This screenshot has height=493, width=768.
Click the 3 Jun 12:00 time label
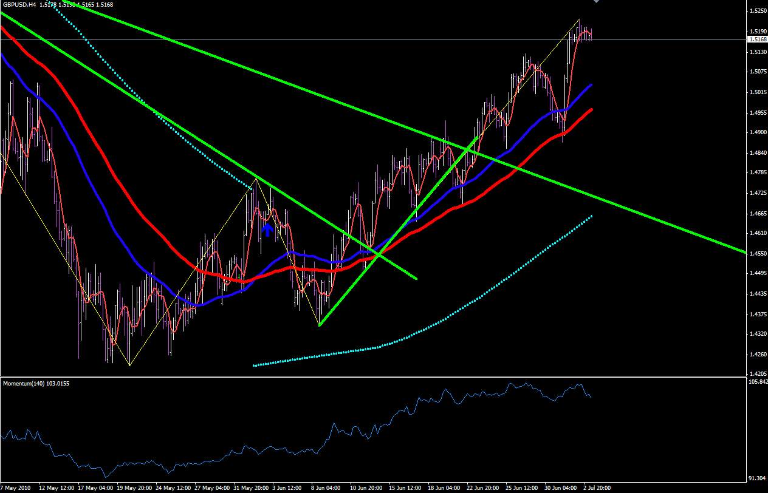(286, 488)
